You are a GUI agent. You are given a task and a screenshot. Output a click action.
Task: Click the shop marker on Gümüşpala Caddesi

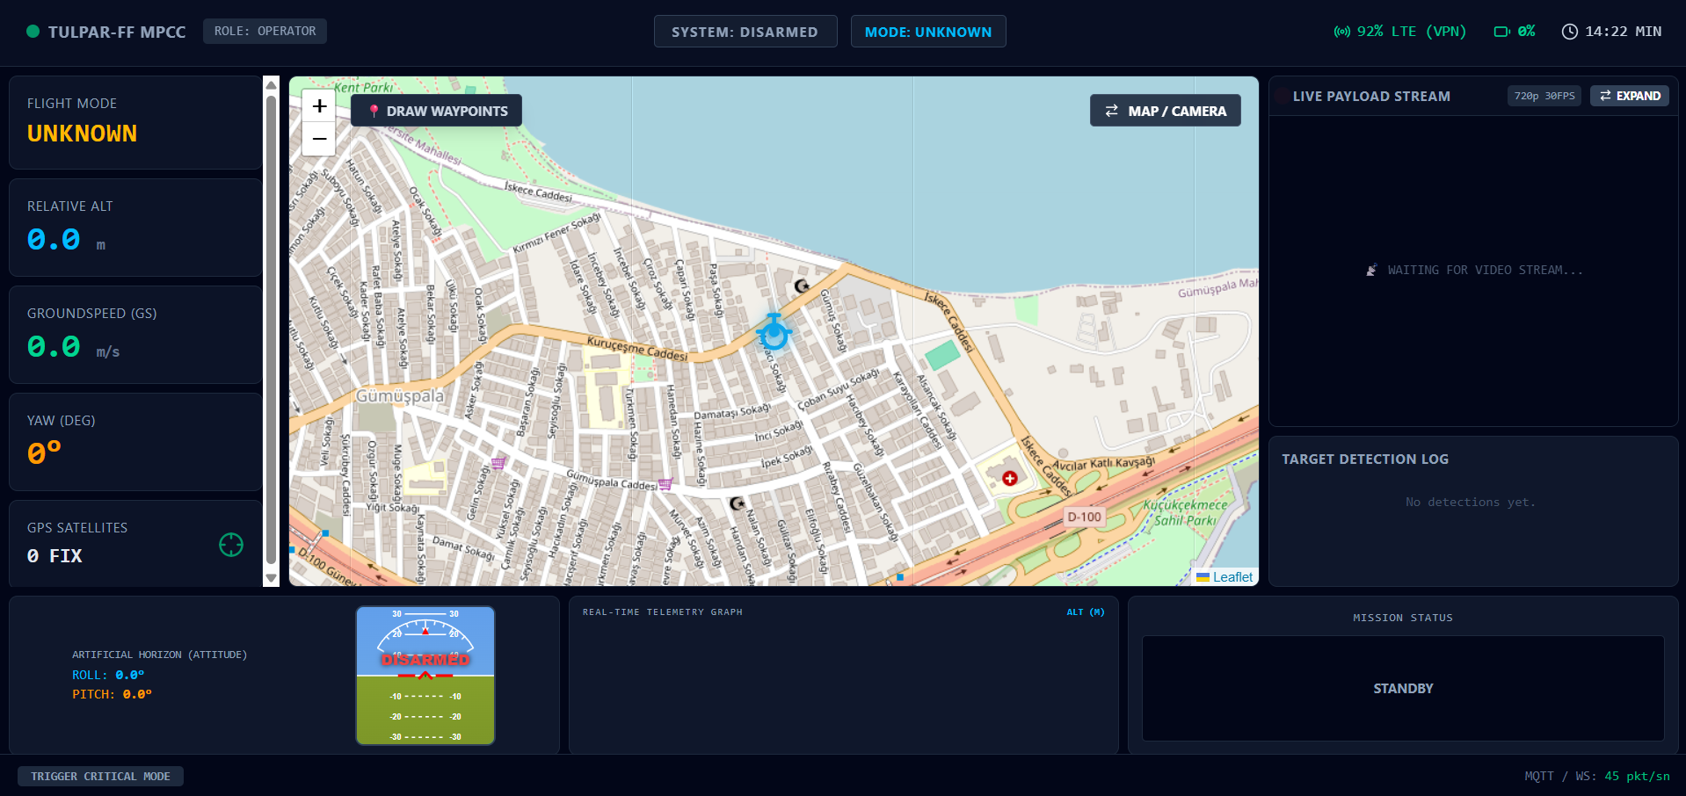point(665,484)
